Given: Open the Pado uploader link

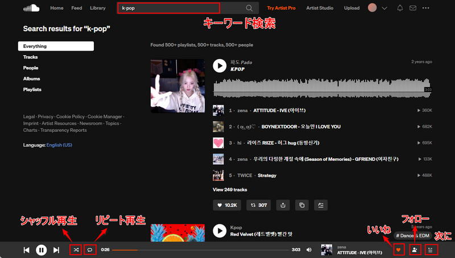Looking at the screenshot, I should click(241, 63).
